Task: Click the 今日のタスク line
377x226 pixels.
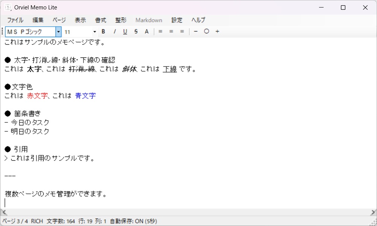Action: tap(27, 122)
